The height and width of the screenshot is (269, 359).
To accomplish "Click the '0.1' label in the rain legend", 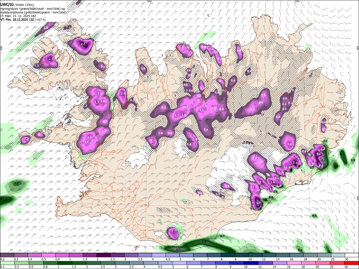I will pos(2,267).
